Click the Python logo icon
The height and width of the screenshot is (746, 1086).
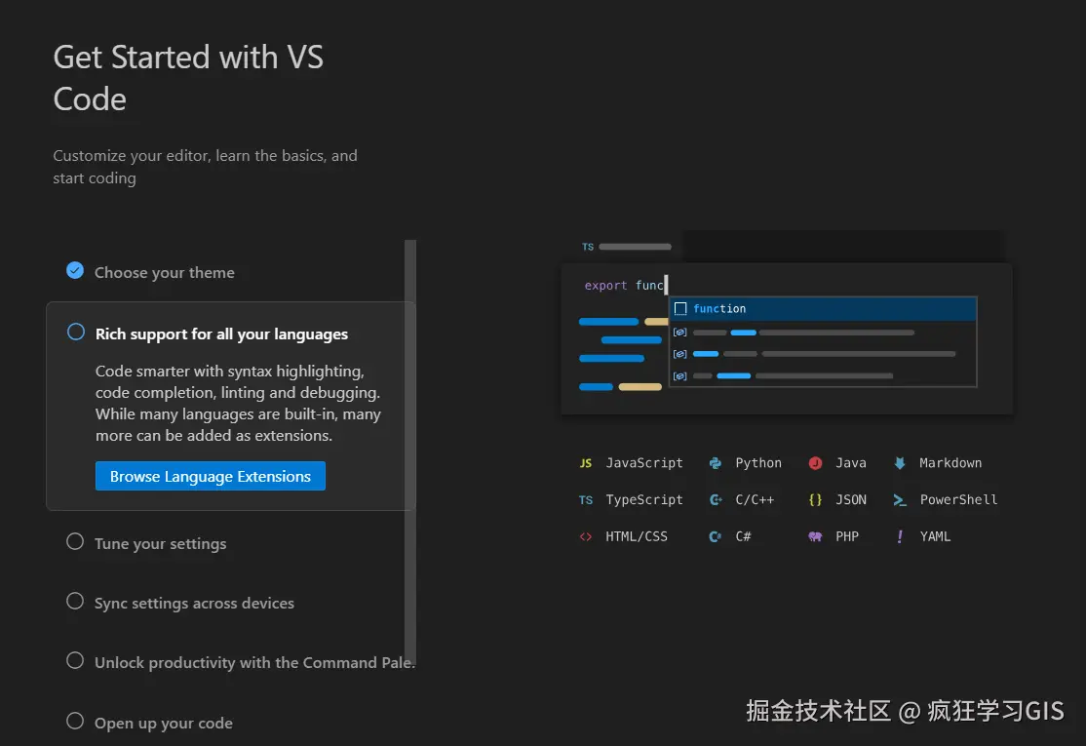tap(716, 463)
